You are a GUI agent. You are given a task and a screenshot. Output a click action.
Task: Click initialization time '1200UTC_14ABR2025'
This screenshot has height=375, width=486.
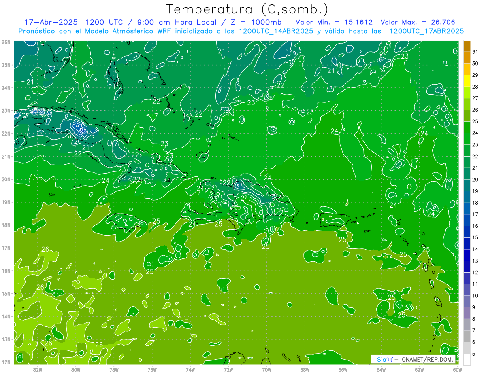[x=276, y=31]
